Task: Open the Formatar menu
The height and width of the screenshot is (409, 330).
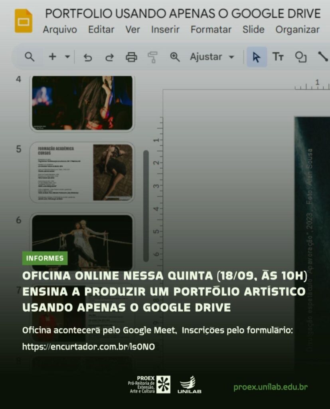Action: [x=211, y=30]
